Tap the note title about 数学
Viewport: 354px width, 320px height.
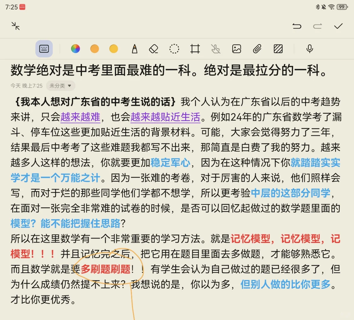(x=168, y=70)
